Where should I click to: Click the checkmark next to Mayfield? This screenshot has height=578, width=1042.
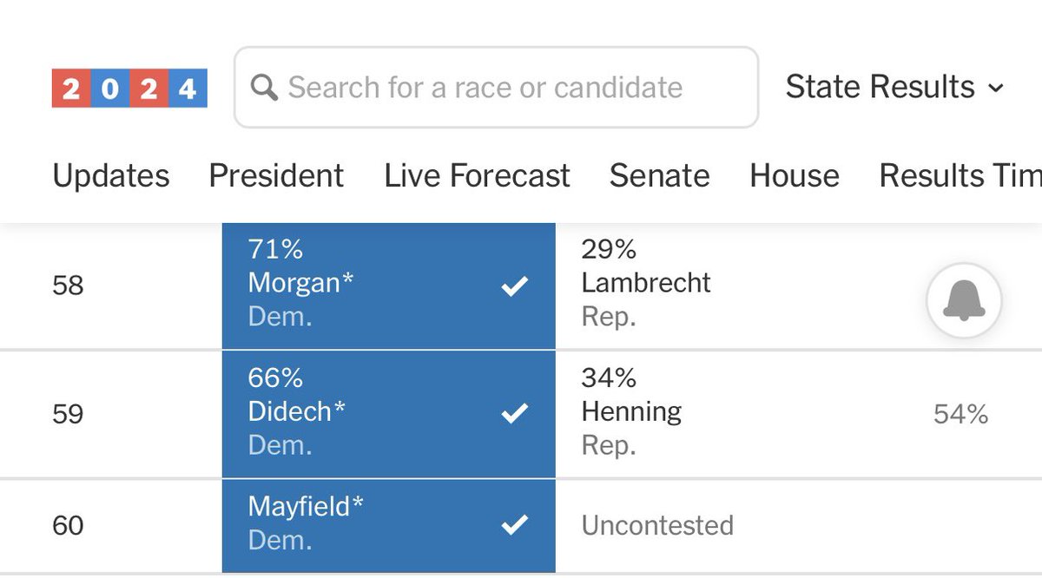(515, 523)
